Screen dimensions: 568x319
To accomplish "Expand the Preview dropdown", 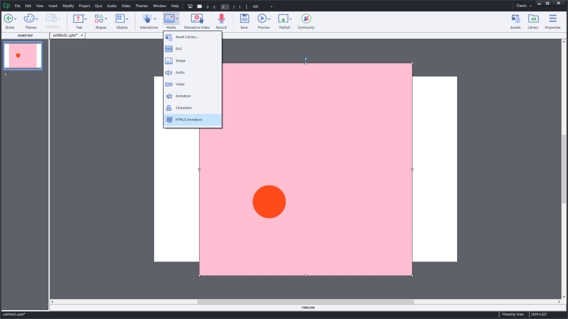I will 271,19.
